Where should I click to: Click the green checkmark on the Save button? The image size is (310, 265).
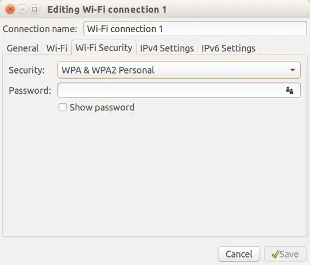276,254
